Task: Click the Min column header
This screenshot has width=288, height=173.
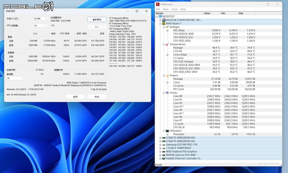Action: pos(229,13)
